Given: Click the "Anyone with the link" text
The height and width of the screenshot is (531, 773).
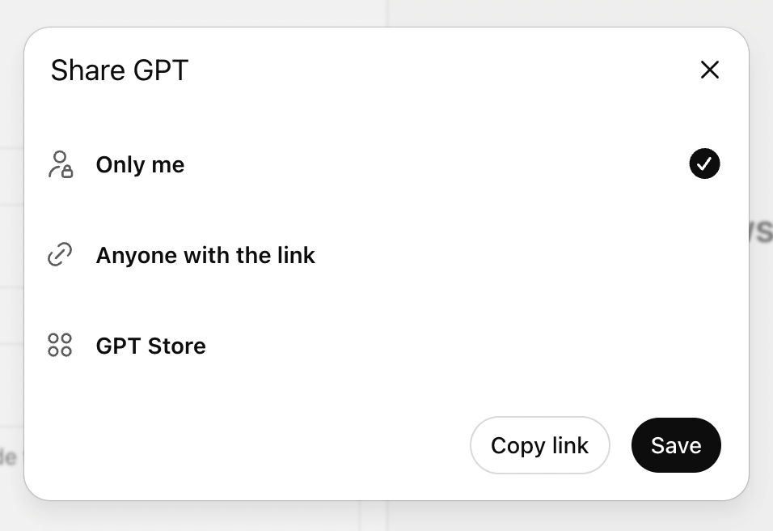Looking at the screenshot, I should (x=205, y=256).
